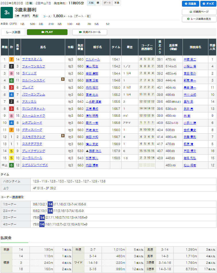Select the レース映像 label tab
Screen dimensions: 217x273
click(x=13, y=32)
